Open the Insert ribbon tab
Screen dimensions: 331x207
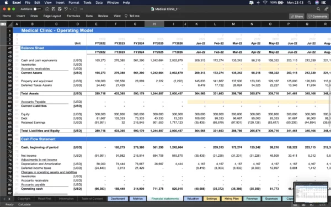(x=21, y=16)
